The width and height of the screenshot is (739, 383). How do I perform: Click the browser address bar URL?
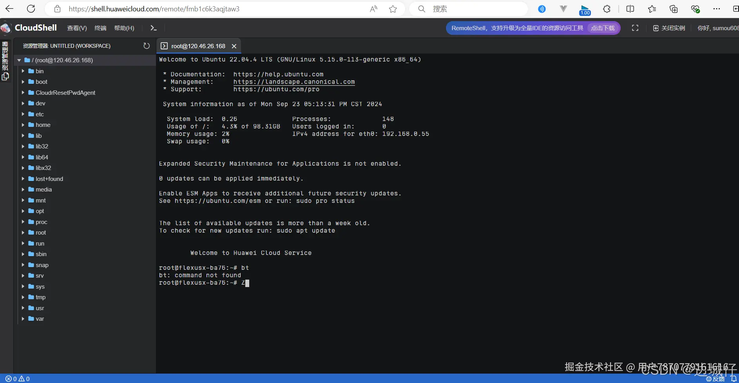(154, 9)
